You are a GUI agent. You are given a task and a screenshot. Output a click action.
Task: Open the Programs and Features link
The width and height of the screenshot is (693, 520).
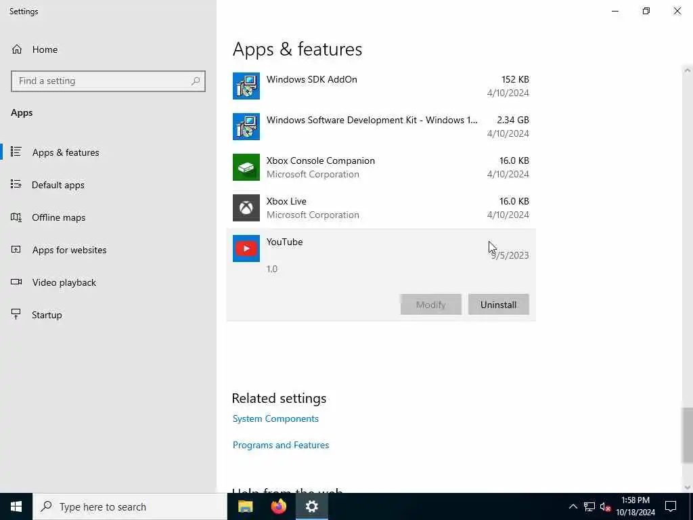[281, 445]
